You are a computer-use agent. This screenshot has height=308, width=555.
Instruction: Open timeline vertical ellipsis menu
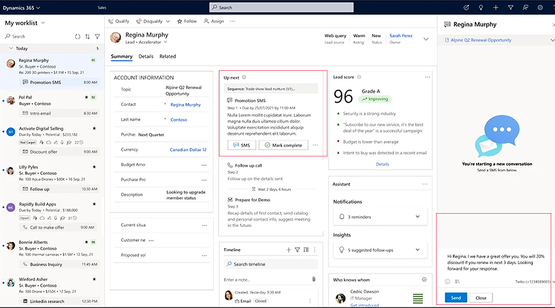pos(314,249)
